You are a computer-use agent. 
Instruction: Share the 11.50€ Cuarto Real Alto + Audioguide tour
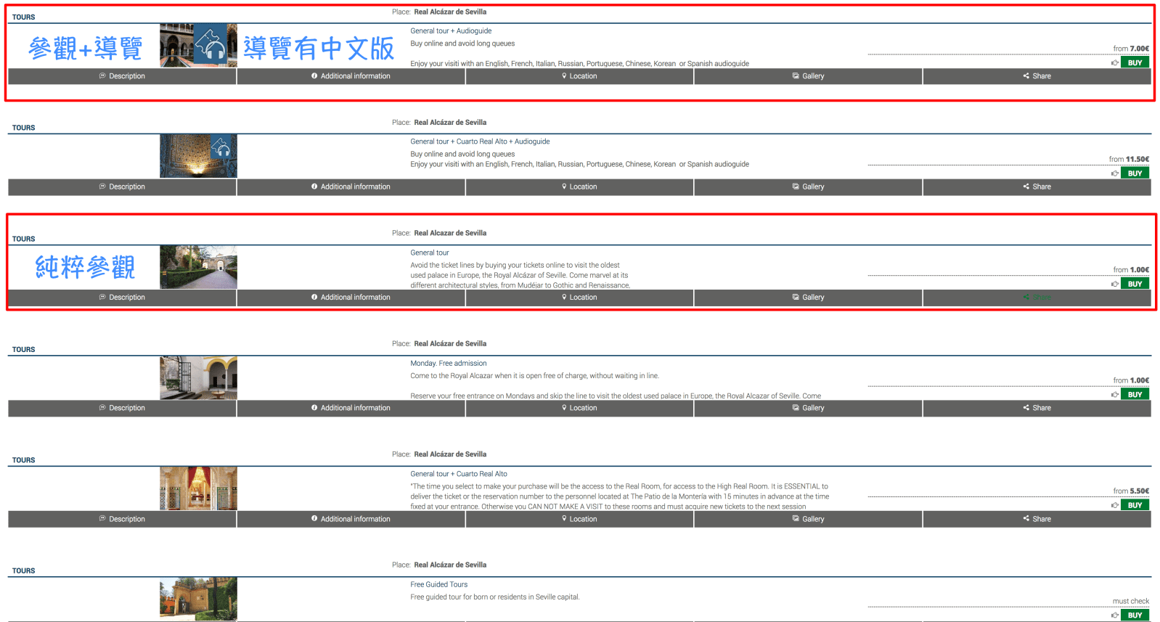(x=1037, y=187)
